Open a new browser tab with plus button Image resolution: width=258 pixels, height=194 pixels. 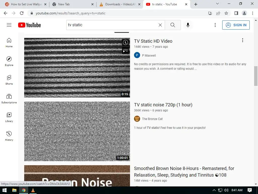click(x=196, y=5)
